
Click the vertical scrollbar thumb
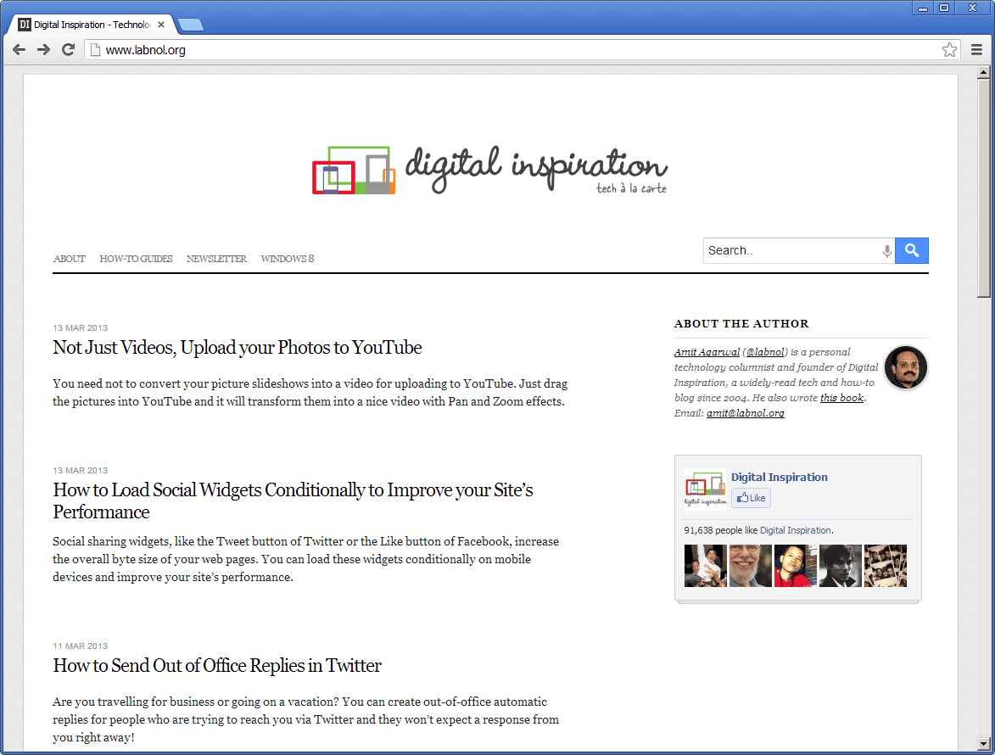(x=984, y=188)
